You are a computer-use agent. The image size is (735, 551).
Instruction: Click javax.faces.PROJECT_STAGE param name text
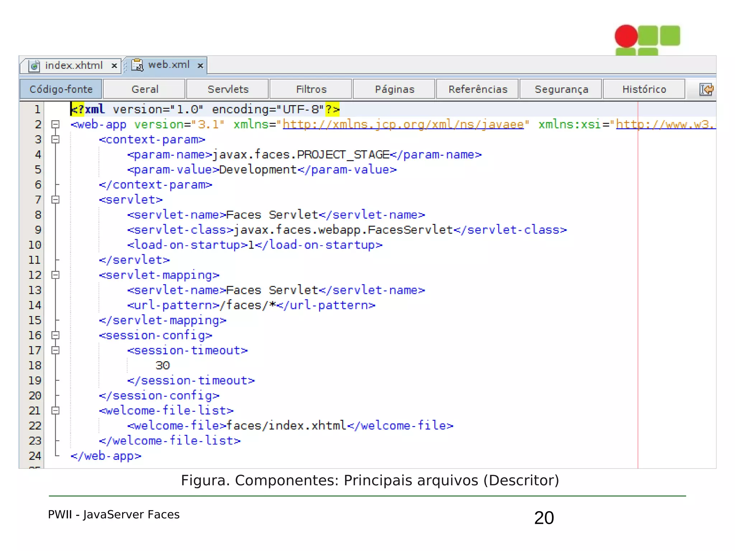tap(301, 155)
